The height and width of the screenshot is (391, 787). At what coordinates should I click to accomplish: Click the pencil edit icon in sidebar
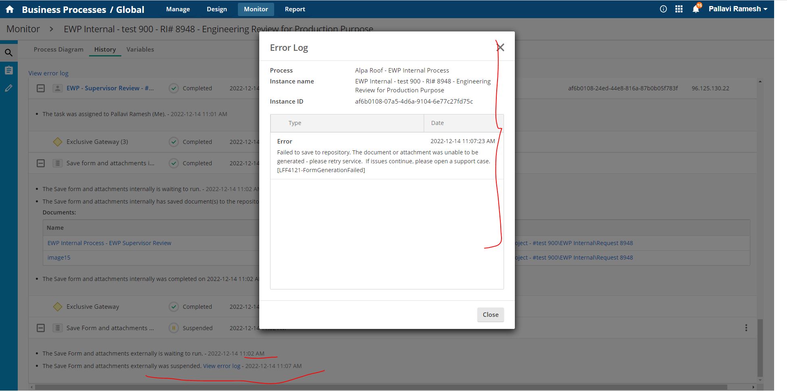8,88
